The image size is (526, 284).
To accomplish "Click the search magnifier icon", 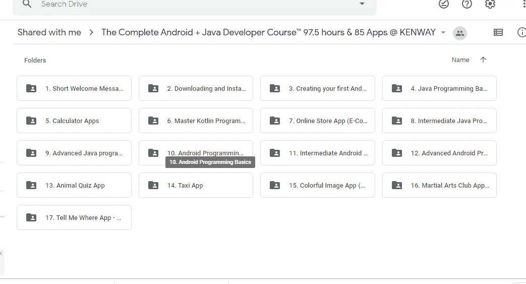I will [x=27, y=4].
